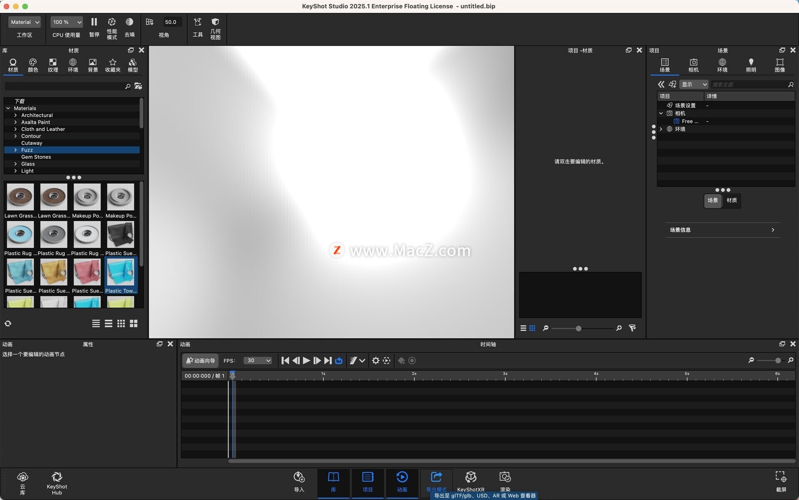799x500 pixels.
Task: Select the first Lawn Grass material thumbnail
Action: click(x=20, y=200)
